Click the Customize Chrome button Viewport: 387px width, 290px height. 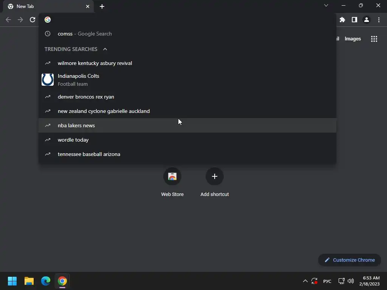coord(350,260)
